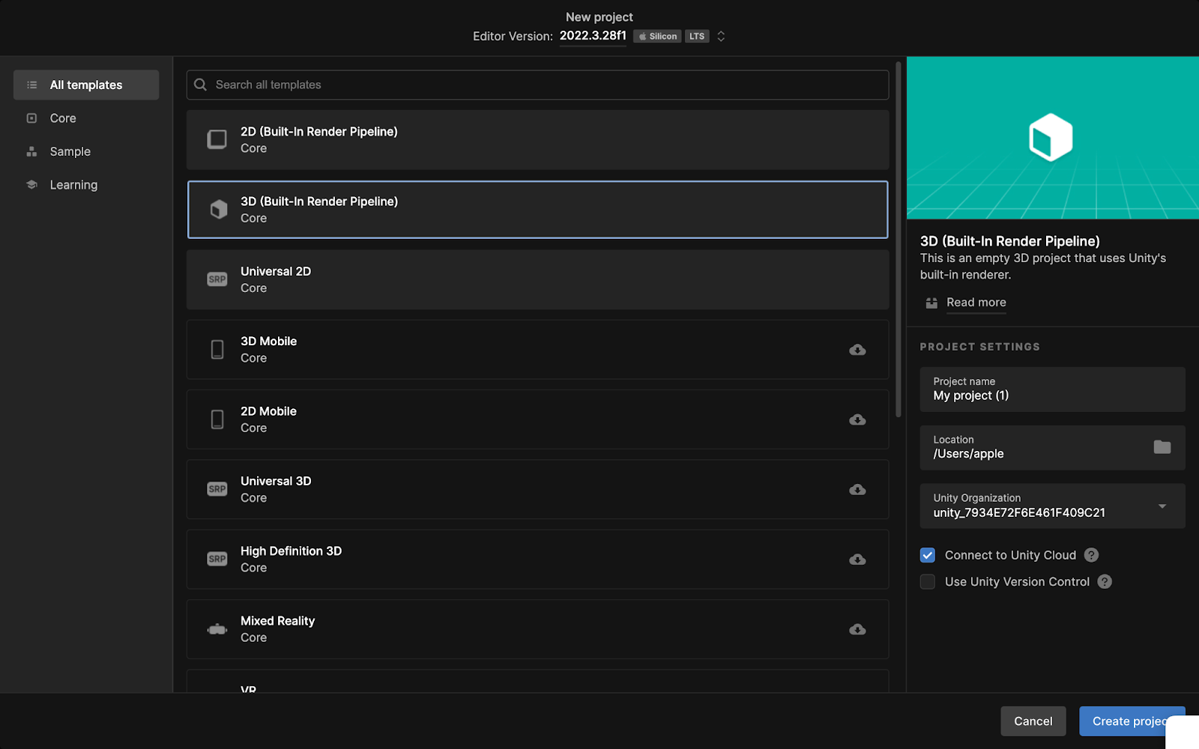1199x749 pixels.
Task: Click the folder icon in Location field
Action: pos(1162,447)
